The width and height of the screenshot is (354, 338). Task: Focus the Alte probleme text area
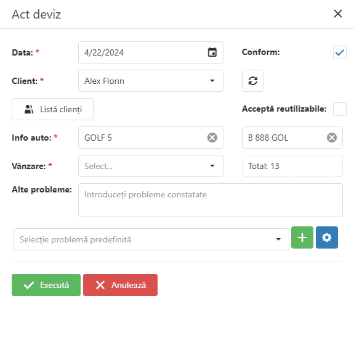point(211,200)
